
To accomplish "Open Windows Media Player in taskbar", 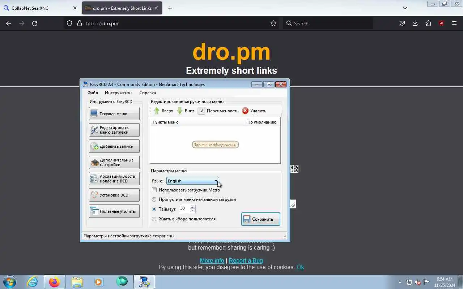I will pos(99,282).
